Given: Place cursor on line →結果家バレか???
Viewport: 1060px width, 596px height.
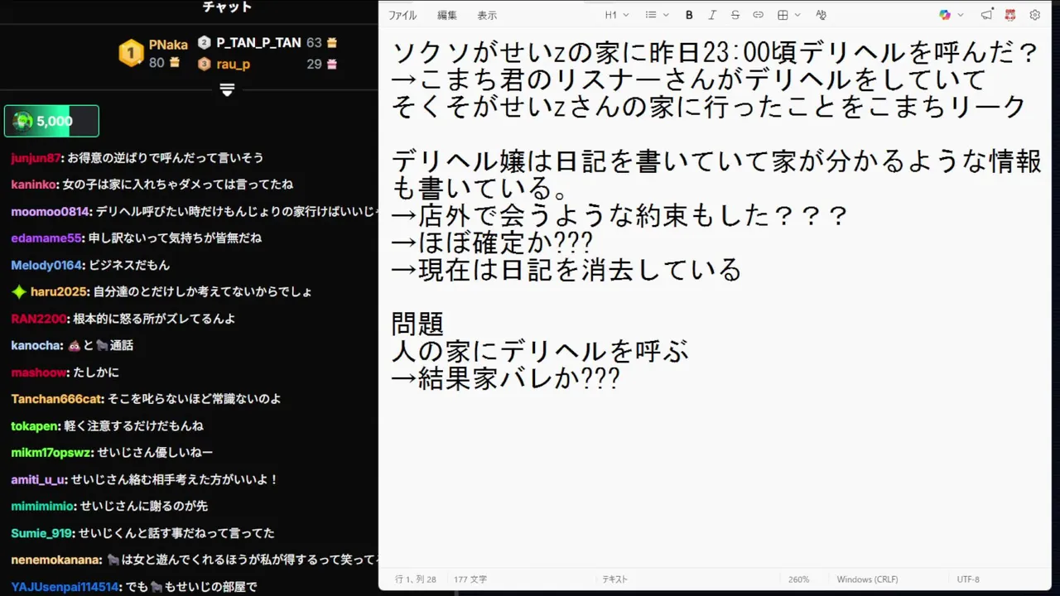Looking at the screenshot, I should (505, 378).
